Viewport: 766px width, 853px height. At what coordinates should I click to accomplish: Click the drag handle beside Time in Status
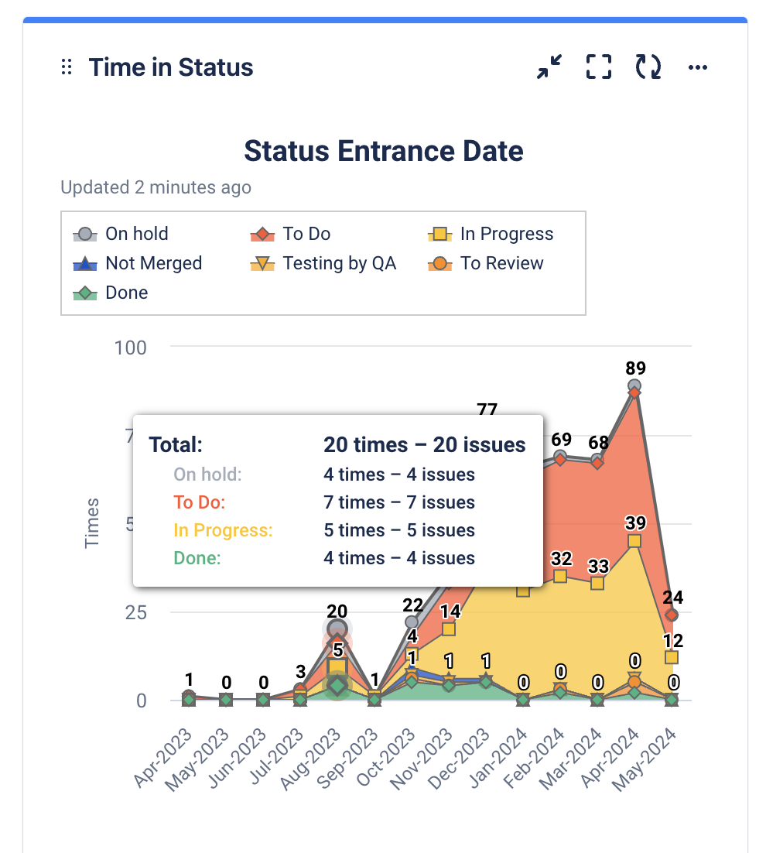pos(67,67)
